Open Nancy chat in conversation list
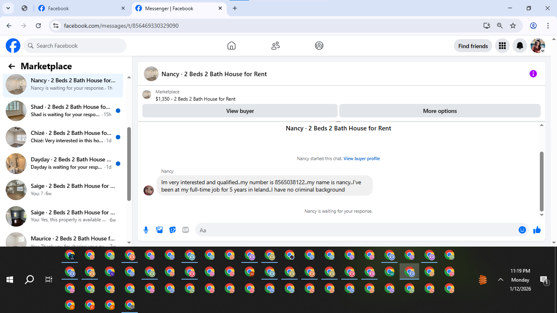557x313 pixels. [x=63, y=84]
